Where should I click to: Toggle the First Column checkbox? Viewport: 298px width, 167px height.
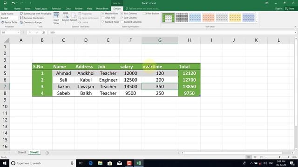(x=122, y=13)
